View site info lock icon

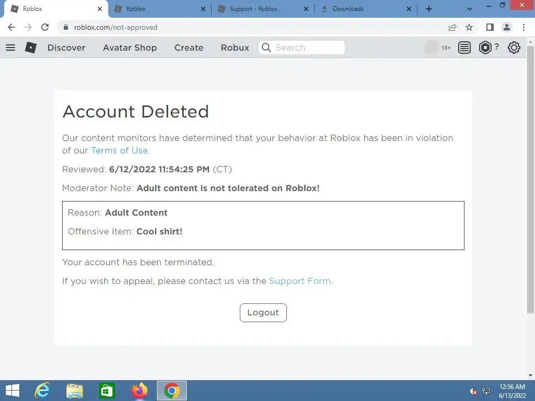click(x=66, y=27)
